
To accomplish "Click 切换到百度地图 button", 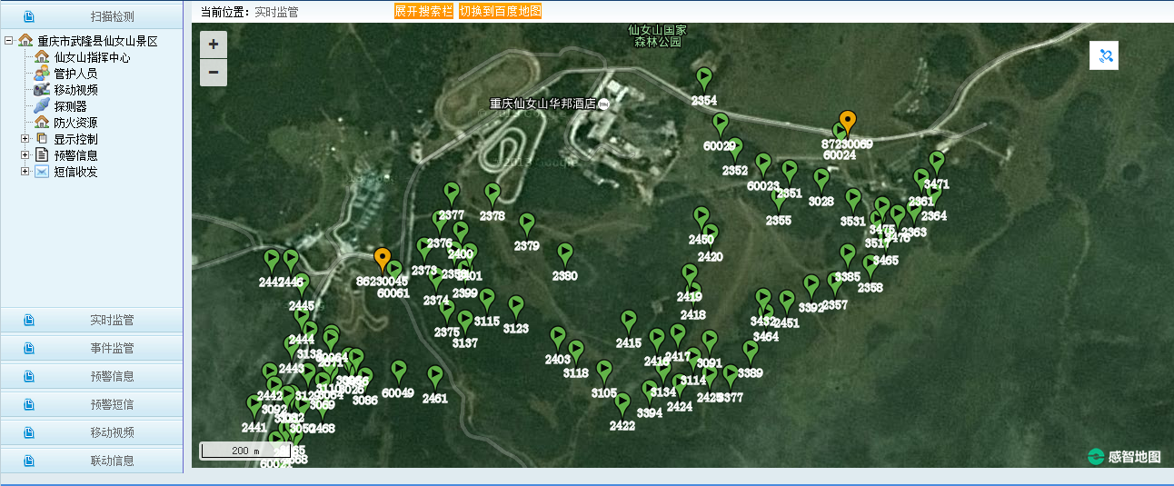I will click(x=500, y=11).
